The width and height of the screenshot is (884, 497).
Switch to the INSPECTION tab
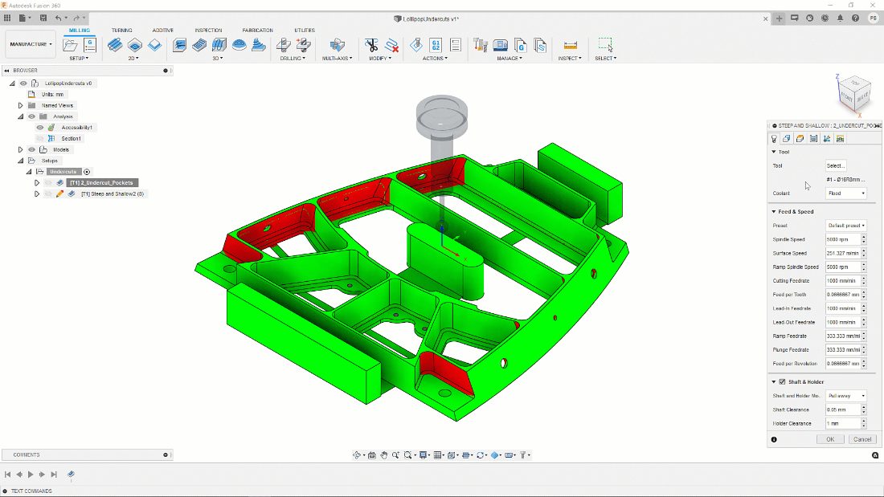point(208,30)
